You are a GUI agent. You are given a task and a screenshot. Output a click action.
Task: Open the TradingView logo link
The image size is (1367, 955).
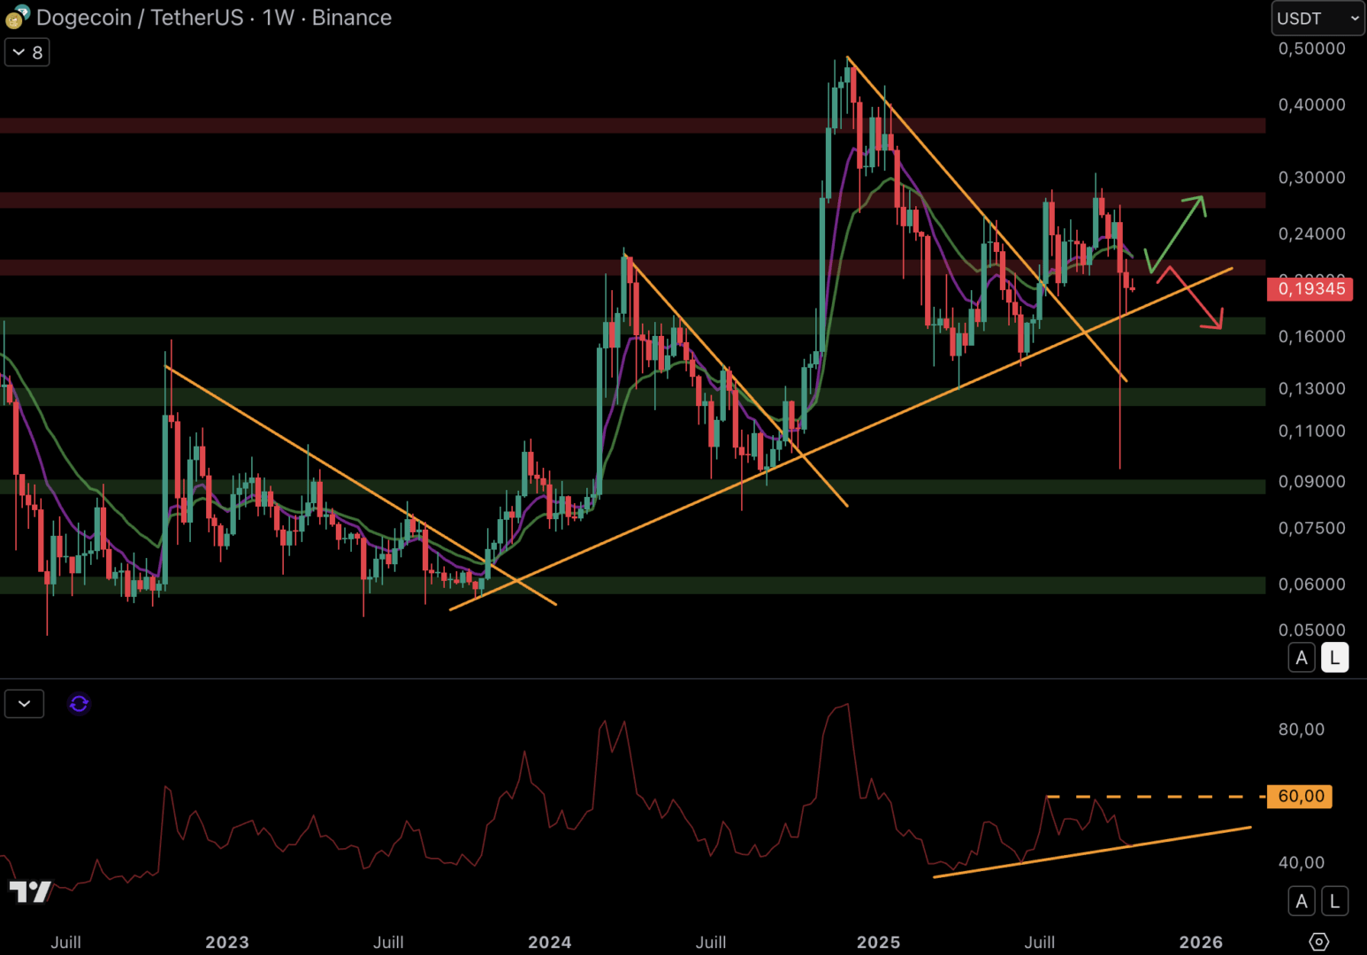click(30, 891)
